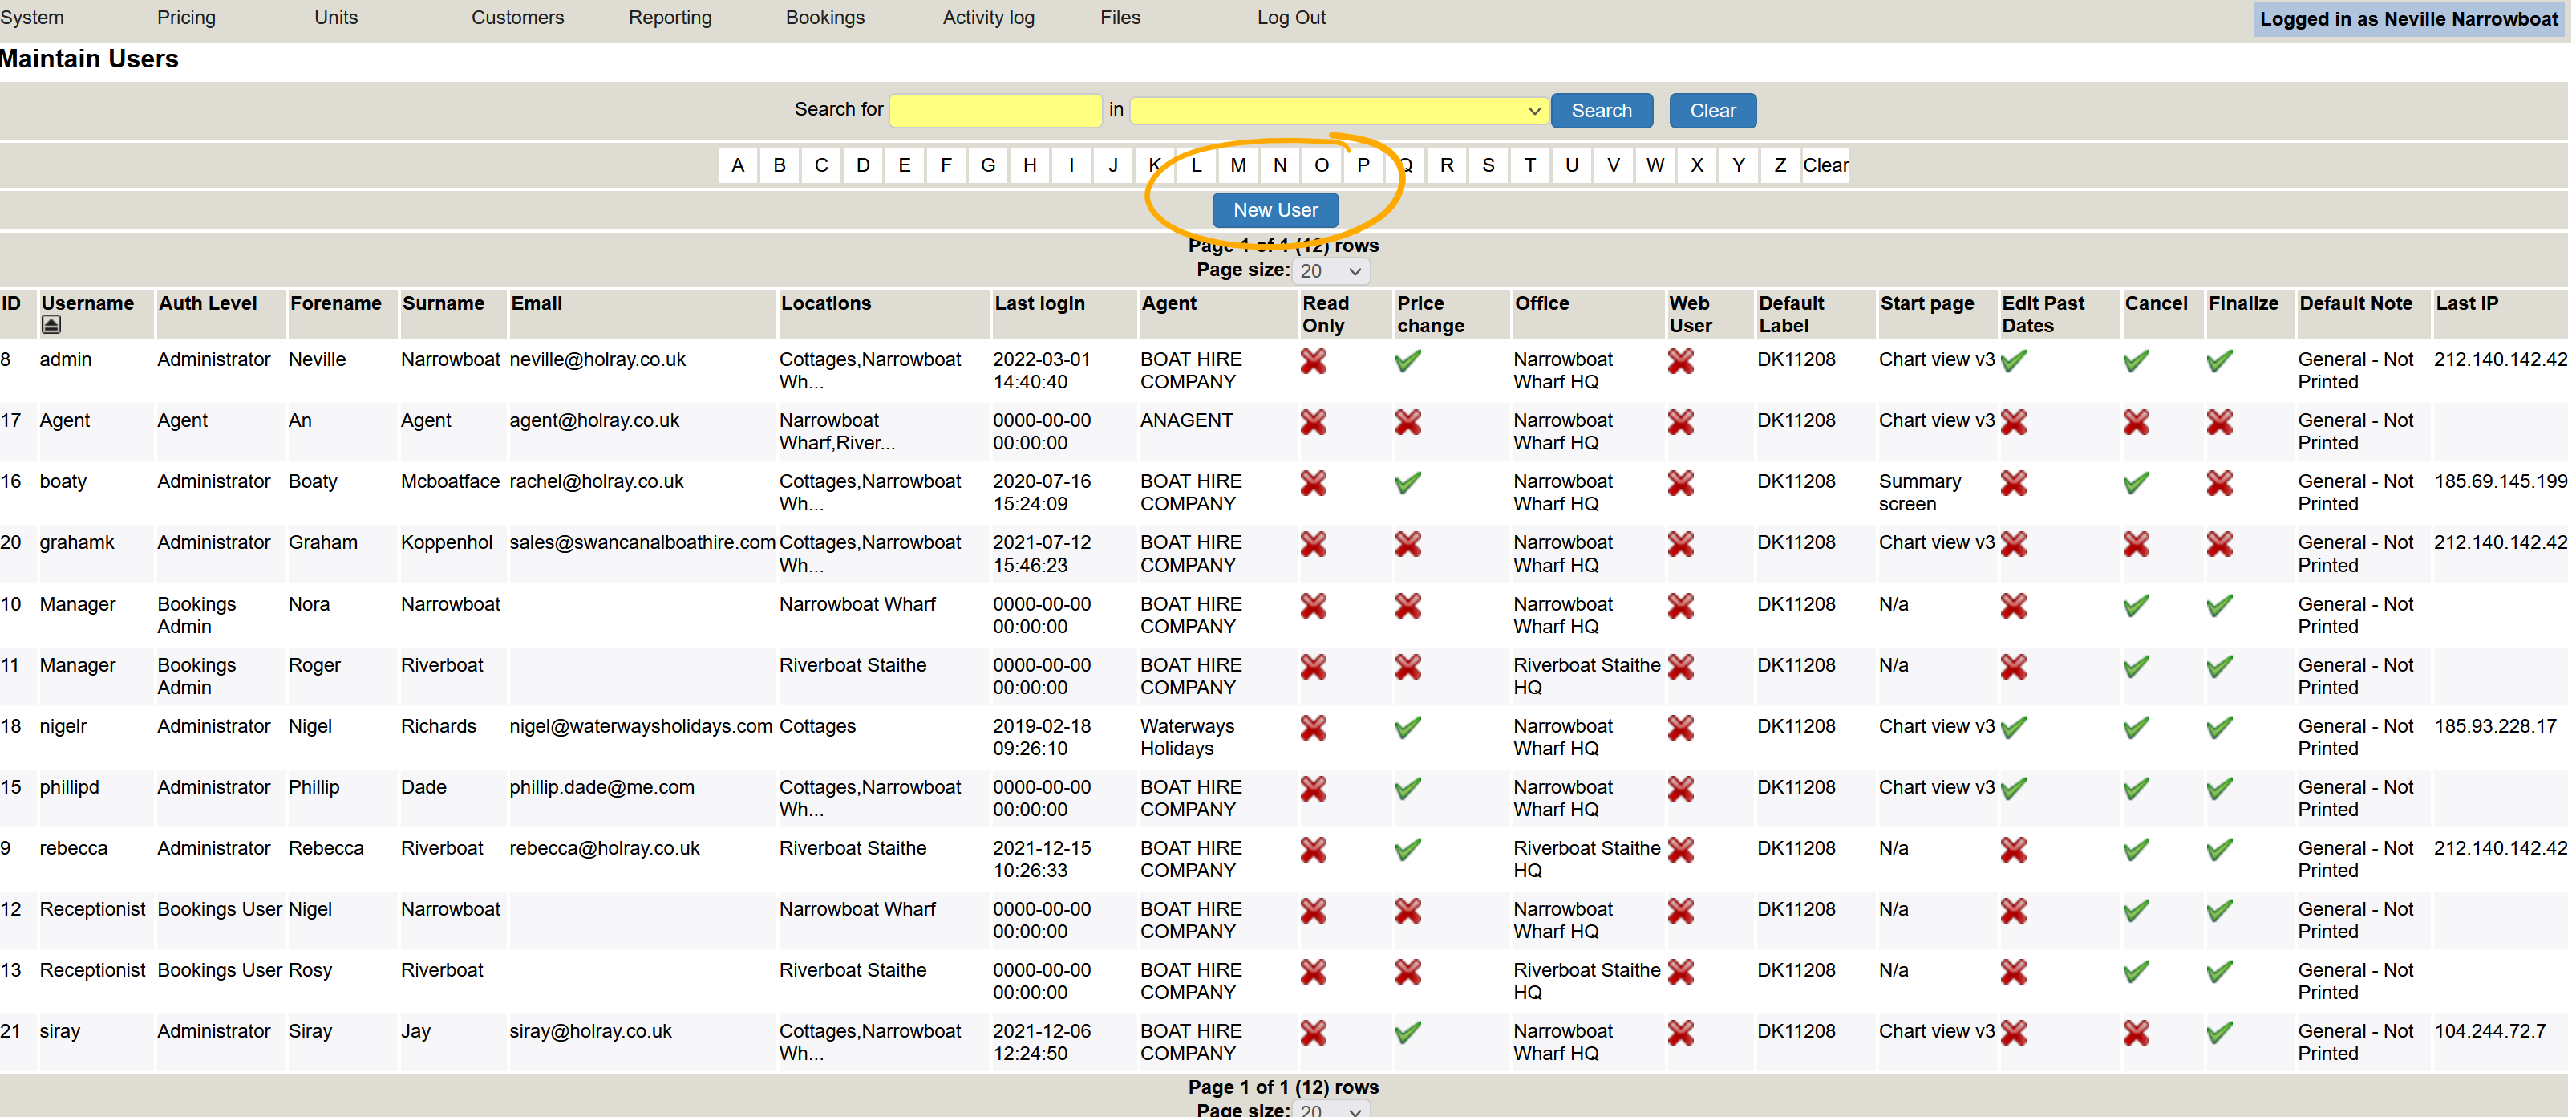
Task: Click nigelr's Edit Past Dates green tick
Action: tap(2013, 728)
